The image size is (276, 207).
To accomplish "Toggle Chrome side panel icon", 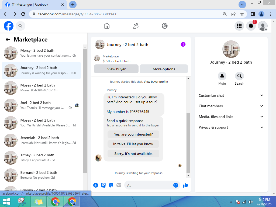I will click(x=253, y=14).
